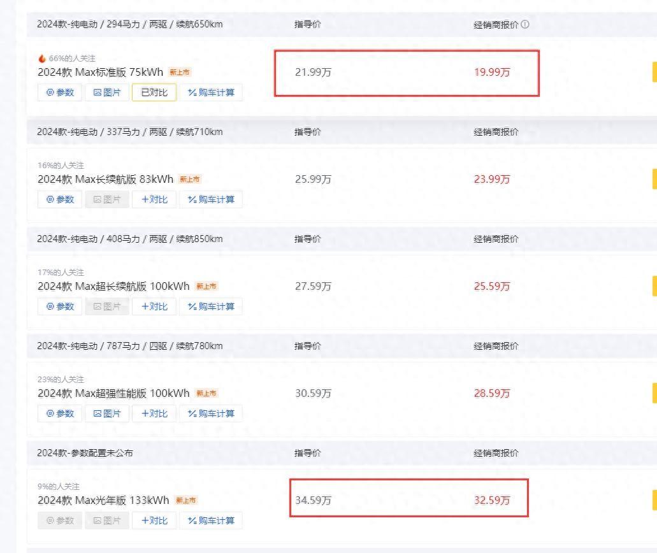Image resolution: width=657 pixels, height=553 pixels.
Task: View 图片 for Max标准版 75kWh
Action: 107,92
